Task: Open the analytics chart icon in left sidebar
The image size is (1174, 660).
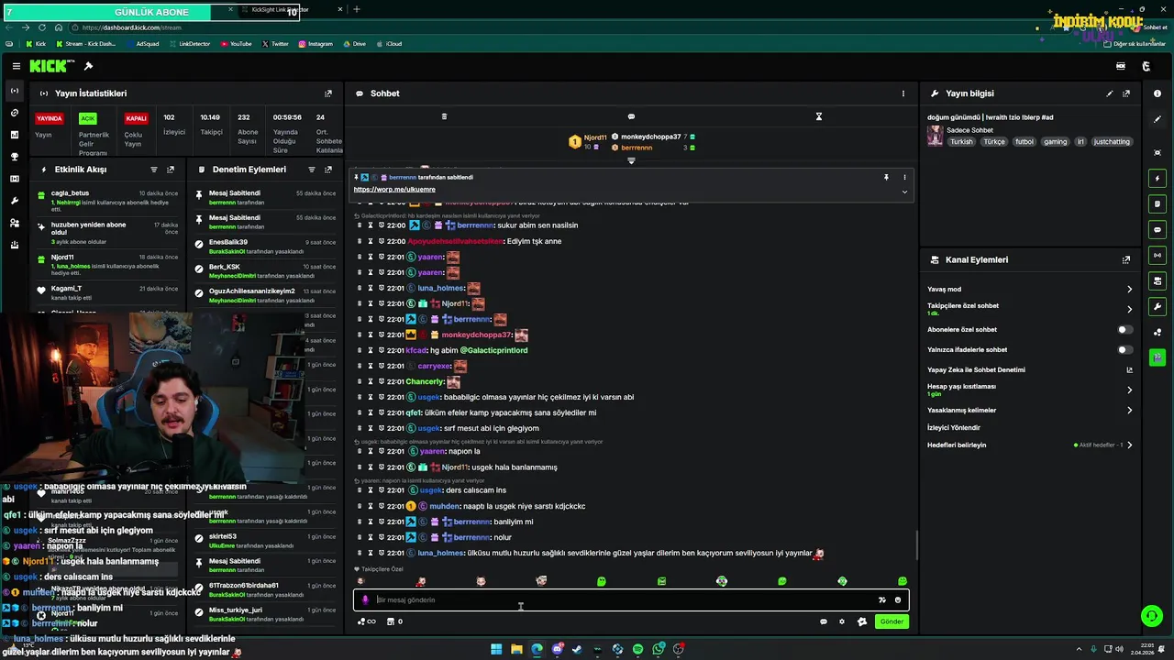Action: (14, 135)
